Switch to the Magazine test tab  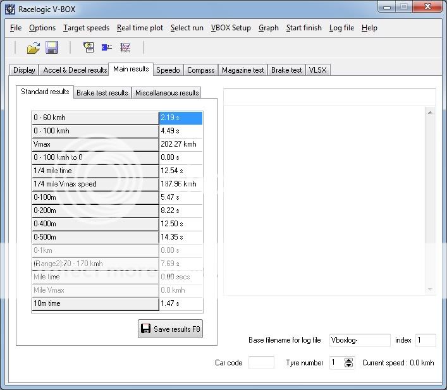click(243, 70)
